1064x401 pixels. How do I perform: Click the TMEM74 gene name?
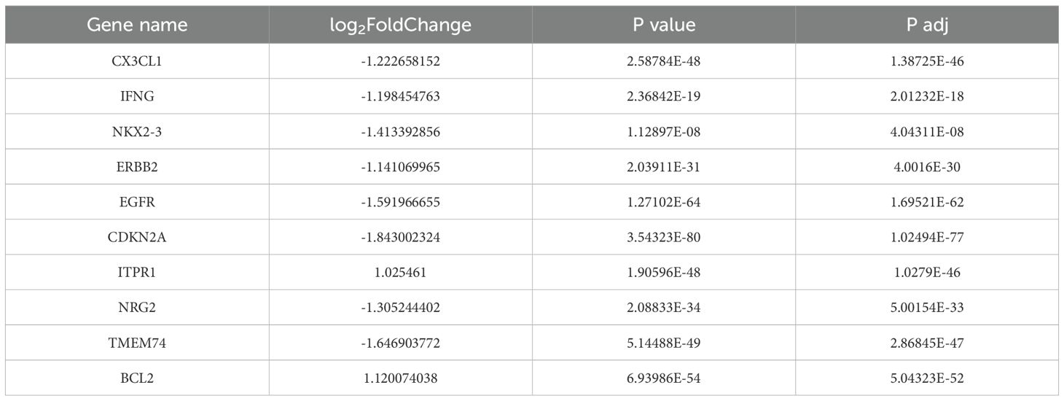(137, 343)
